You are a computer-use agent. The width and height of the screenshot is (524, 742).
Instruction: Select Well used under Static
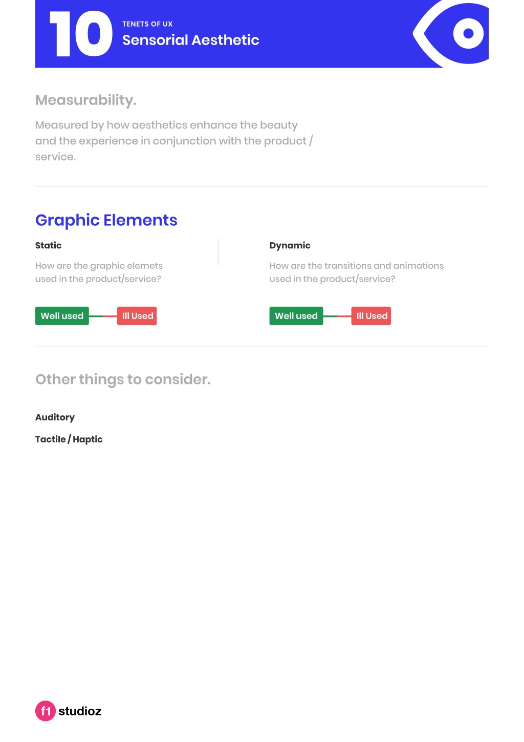(62, 316)
